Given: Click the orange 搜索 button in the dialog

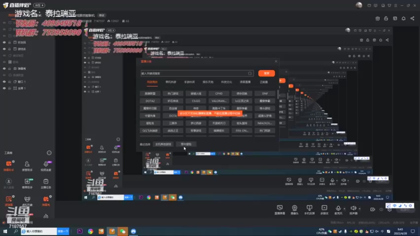Looking at the screenshot, I should 267,73.
